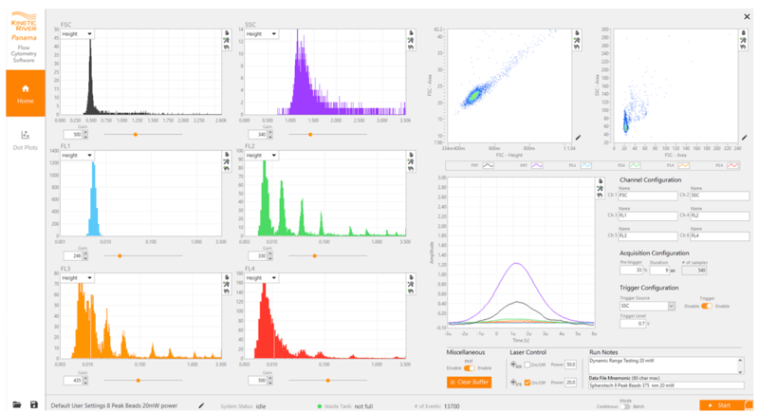The image size is (759, 413).
Task: Toggle Mode between Continuous and Batch
Action: pyautogui.click(x=625, y=406)
